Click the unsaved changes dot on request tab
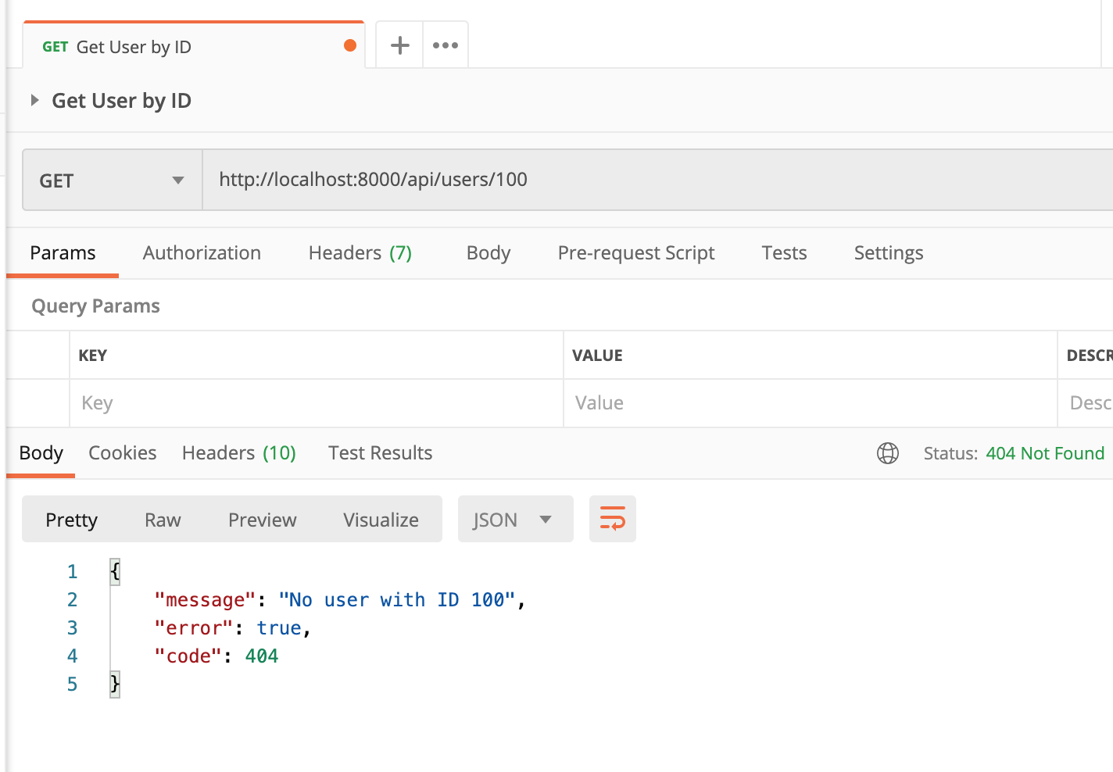Viewport: 1113px width, 772px height. click(350, 45)
